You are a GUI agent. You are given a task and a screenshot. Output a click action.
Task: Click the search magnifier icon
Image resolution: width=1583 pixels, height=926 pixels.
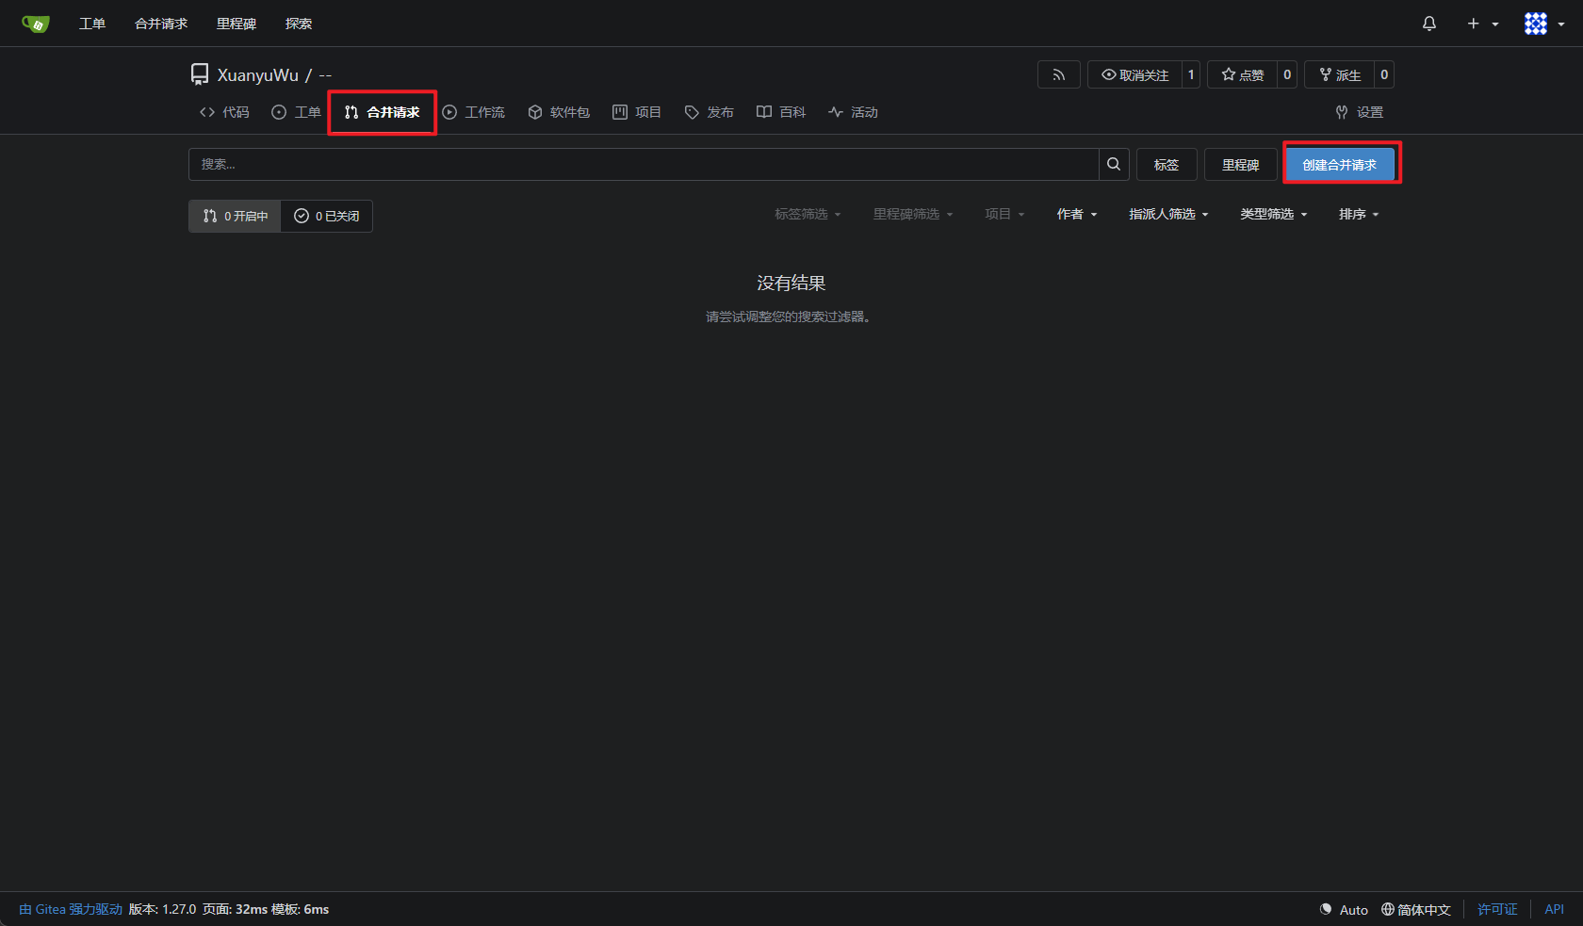(1114, 164)
